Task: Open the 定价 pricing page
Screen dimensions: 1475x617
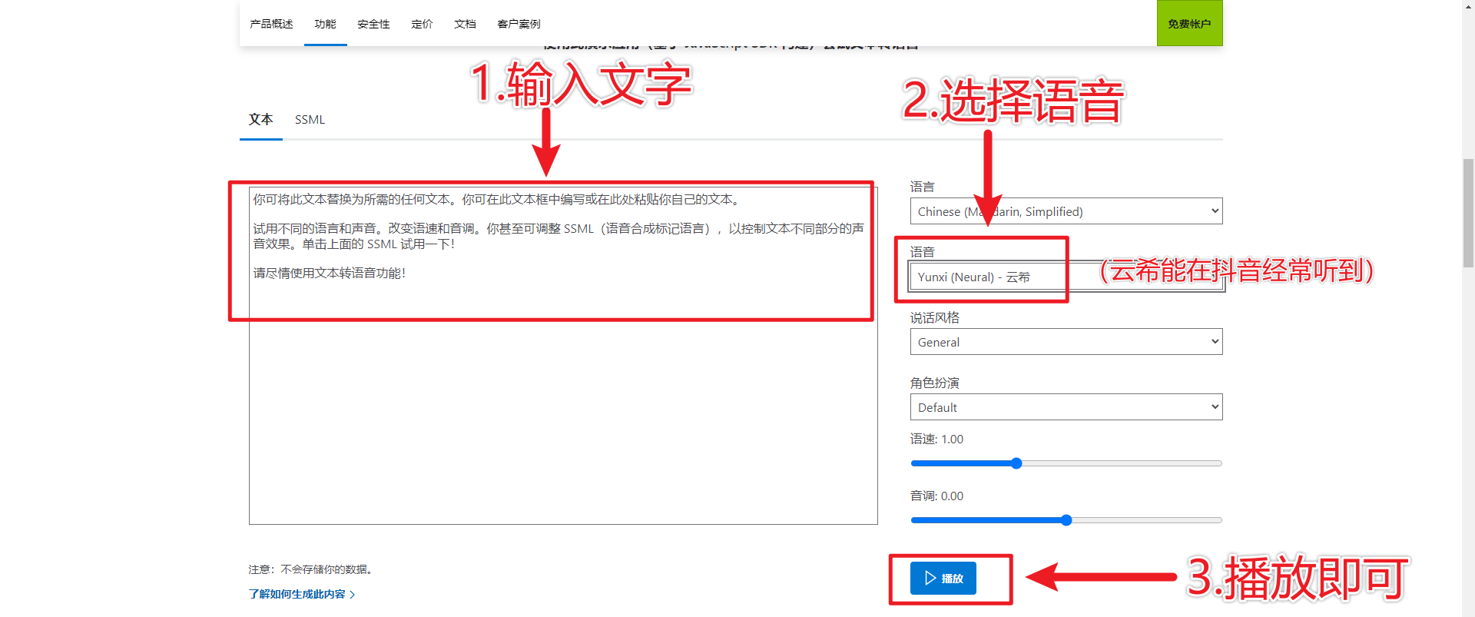Action: pyautogui.click(x=422, y=24)
